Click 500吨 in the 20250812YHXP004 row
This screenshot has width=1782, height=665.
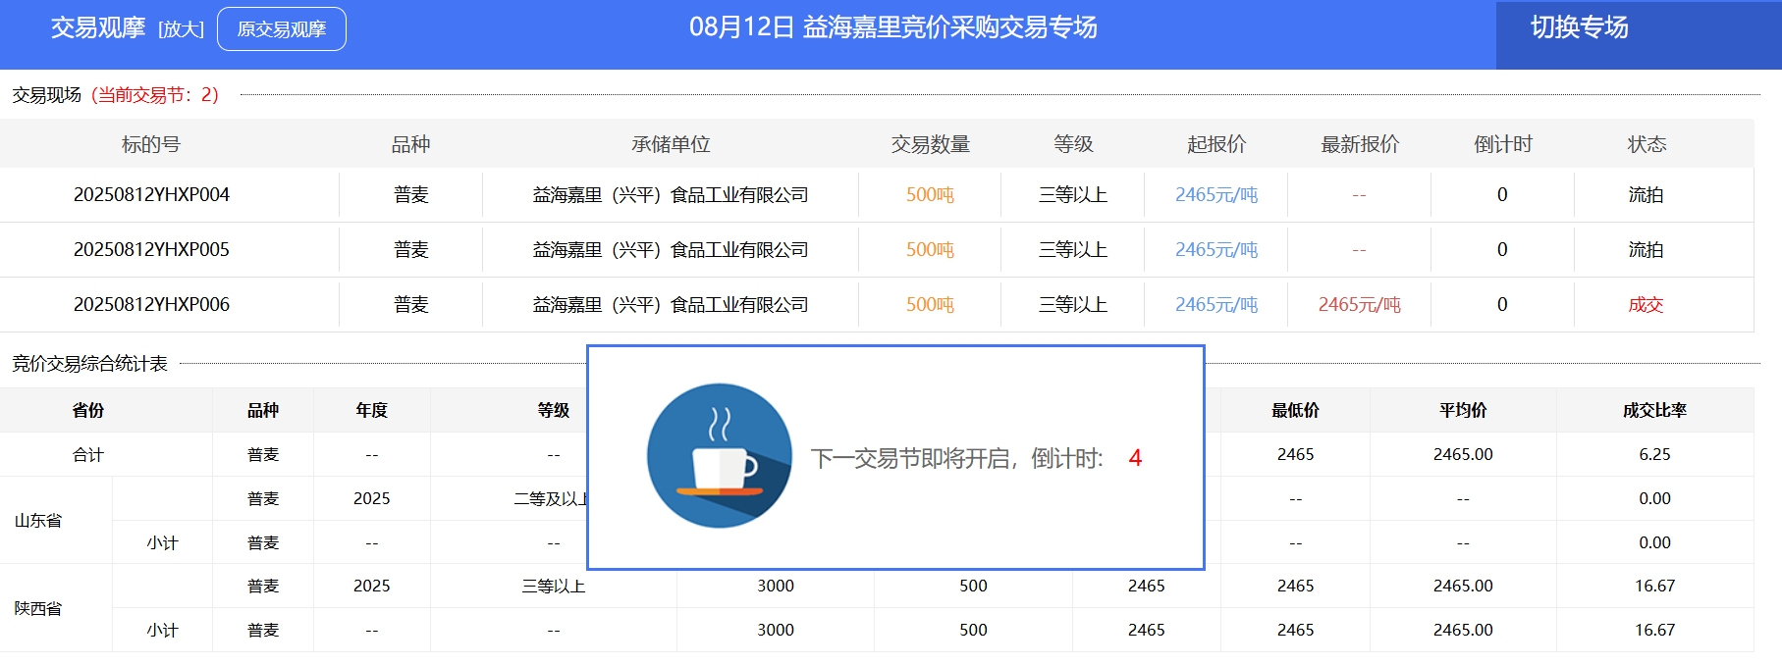[x=930, y=195]
